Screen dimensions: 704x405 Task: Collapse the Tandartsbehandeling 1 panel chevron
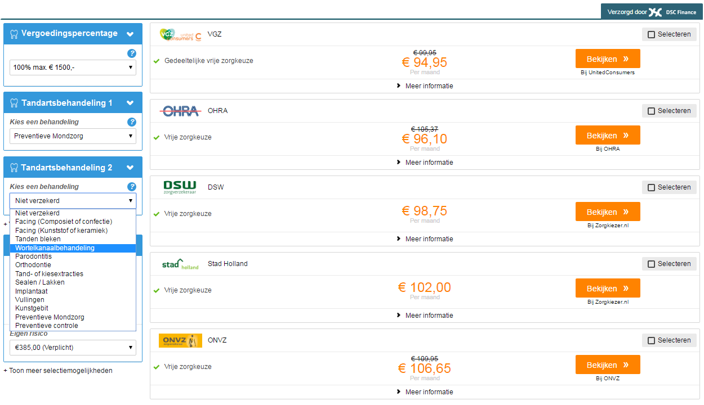130,103
